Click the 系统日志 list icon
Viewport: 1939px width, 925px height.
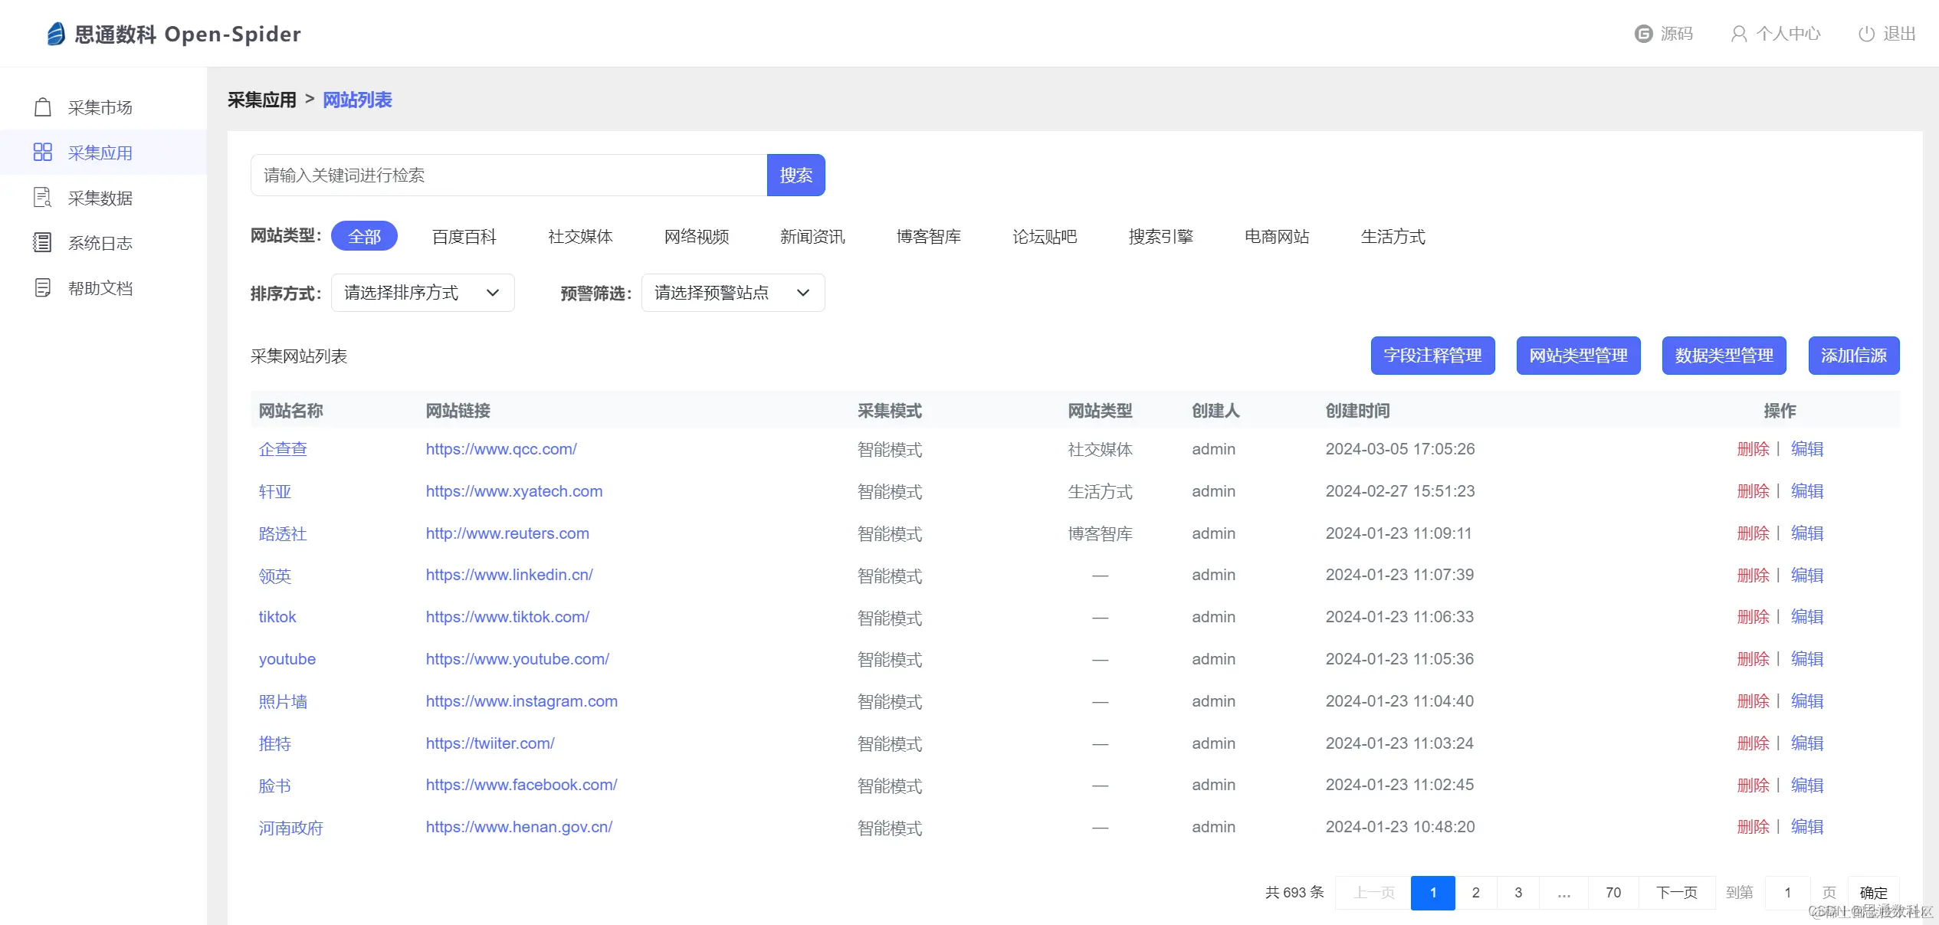click(43, 243)
